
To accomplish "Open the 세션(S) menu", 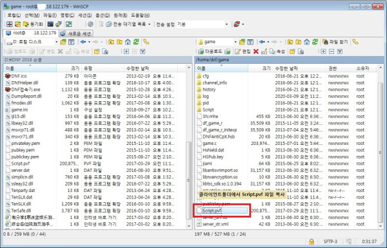I will 85,15.
